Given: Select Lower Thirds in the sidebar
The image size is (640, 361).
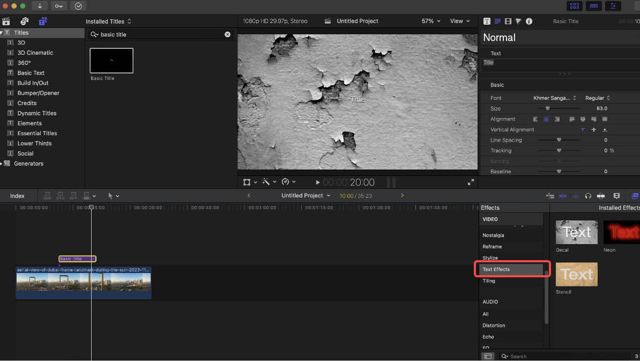Looking at the screenshot, I should coord(34,143).
